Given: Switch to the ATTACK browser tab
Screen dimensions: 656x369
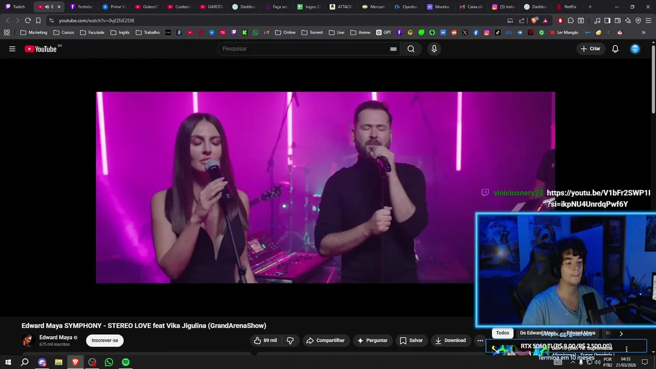Looking at the screenshot, I should coord(341,7).
